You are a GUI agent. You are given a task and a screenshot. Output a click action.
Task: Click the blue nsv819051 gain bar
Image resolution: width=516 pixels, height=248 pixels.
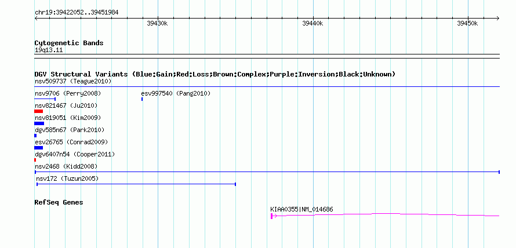pyautogui.click(x=39, y=123)
